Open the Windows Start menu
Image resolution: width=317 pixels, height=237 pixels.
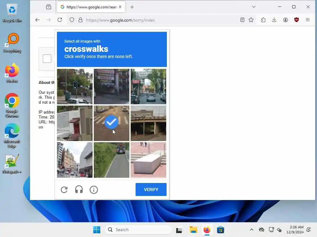(x=97, y=230)
